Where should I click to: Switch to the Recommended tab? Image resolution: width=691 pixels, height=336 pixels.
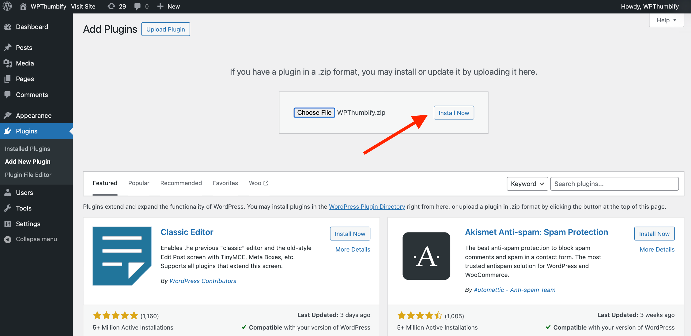point(181,183)
